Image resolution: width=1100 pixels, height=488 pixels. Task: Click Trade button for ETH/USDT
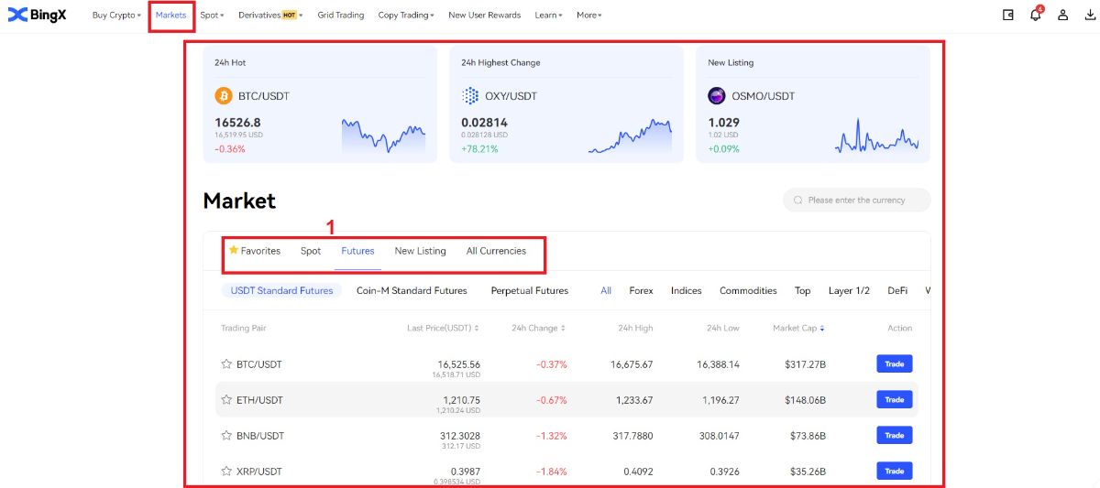tap(895, 400)
